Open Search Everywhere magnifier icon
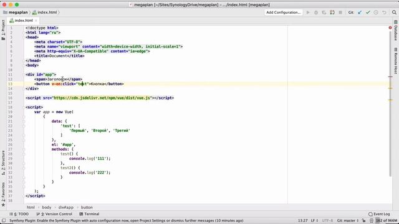This screenshot has width=399, height=224. [x=394, y=12]
